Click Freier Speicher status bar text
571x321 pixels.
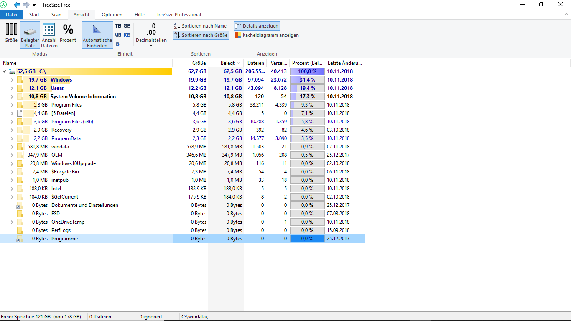[x=41, y=317]
